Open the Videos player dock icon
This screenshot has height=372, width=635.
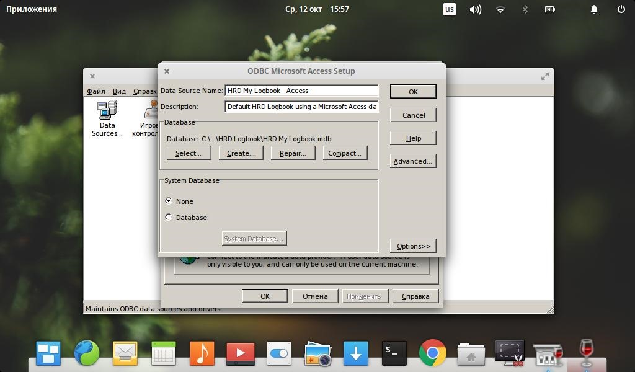pos(241,353)
